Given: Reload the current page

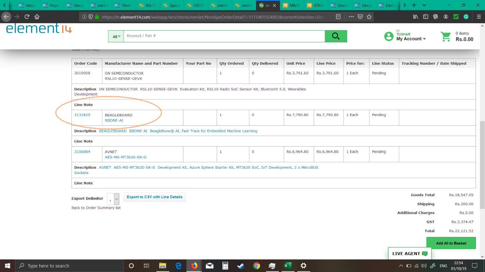Looking at the screenshot, I should point(27,17).
